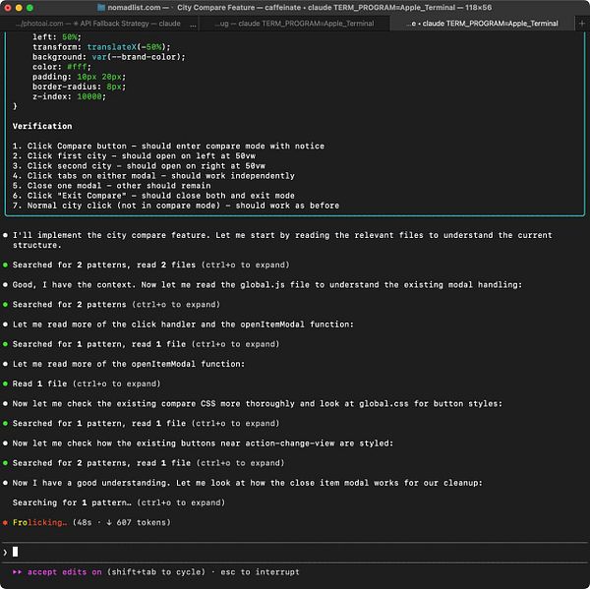Click 'Let me read more of the click handler' message

[183, 324]
